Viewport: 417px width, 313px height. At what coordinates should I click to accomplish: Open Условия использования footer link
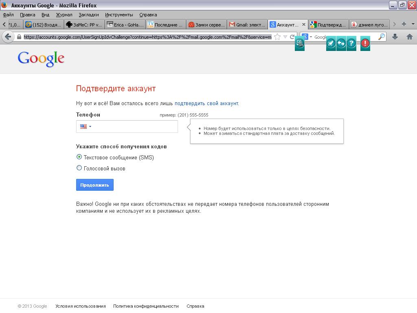point(81,306)
